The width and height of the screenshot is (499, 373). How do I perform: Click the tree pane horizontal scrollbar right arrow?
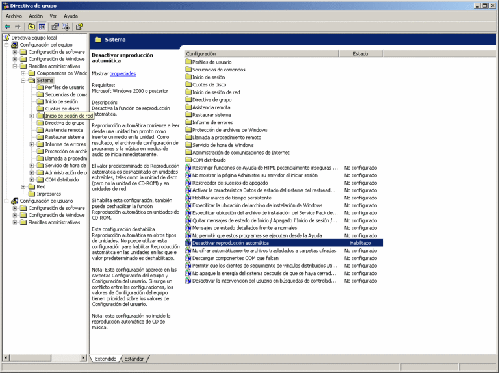pyautogui.click(x=83, y=358)
